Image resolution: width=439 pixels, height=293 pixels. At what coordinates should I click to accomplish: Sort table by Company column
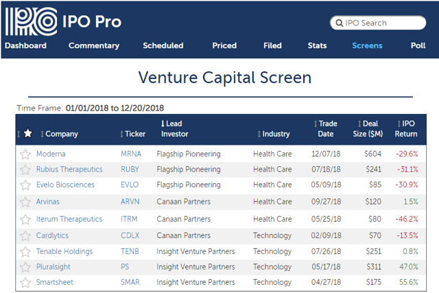click(59, 134)
